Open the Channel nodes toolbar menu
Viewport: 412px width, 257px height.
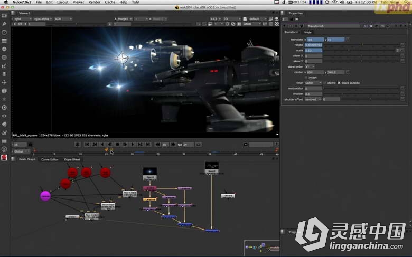(x=4, y=41)
